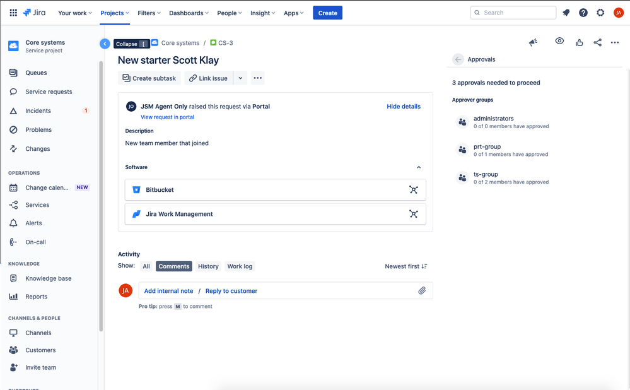Open the settings gear icon
The height and width of the screenshot is (390, 630).
(x=600, y=13)
